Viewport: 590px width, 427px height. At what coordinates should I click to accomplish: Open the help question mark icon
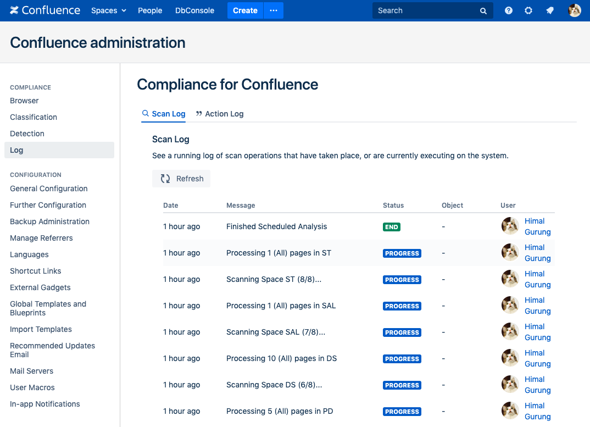[x=509, y=10]
